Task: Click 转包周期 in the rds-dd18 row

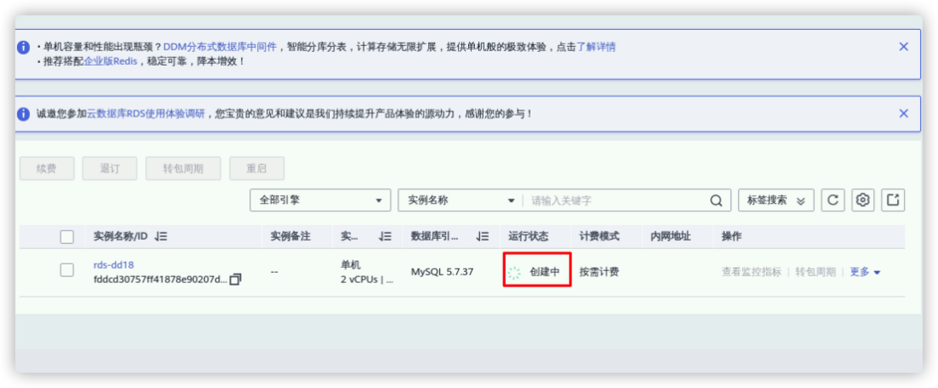Action: point(815,271)
